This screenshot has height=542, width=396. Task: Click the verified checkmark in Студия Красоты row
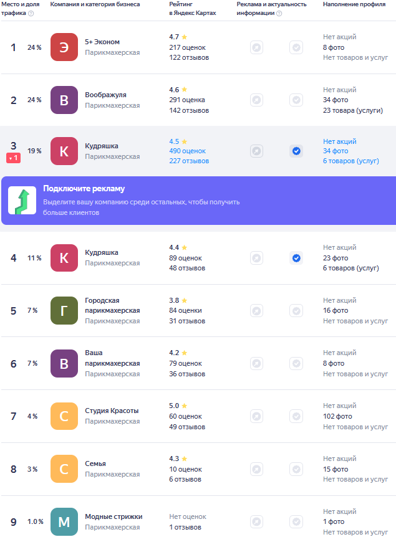point(296,416)
